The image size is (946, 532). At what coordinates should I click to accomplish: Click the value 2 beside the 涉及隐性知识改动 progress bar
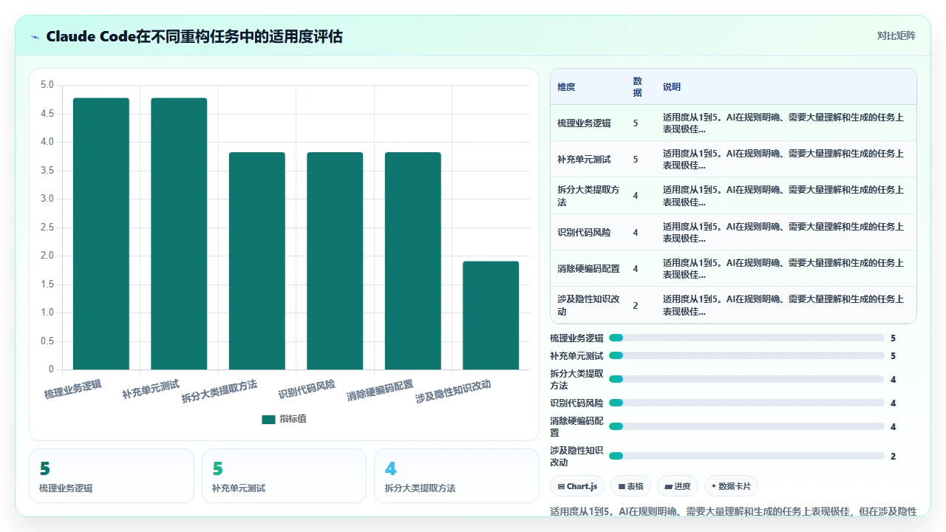pyautogui.click(x=893, y=457)
